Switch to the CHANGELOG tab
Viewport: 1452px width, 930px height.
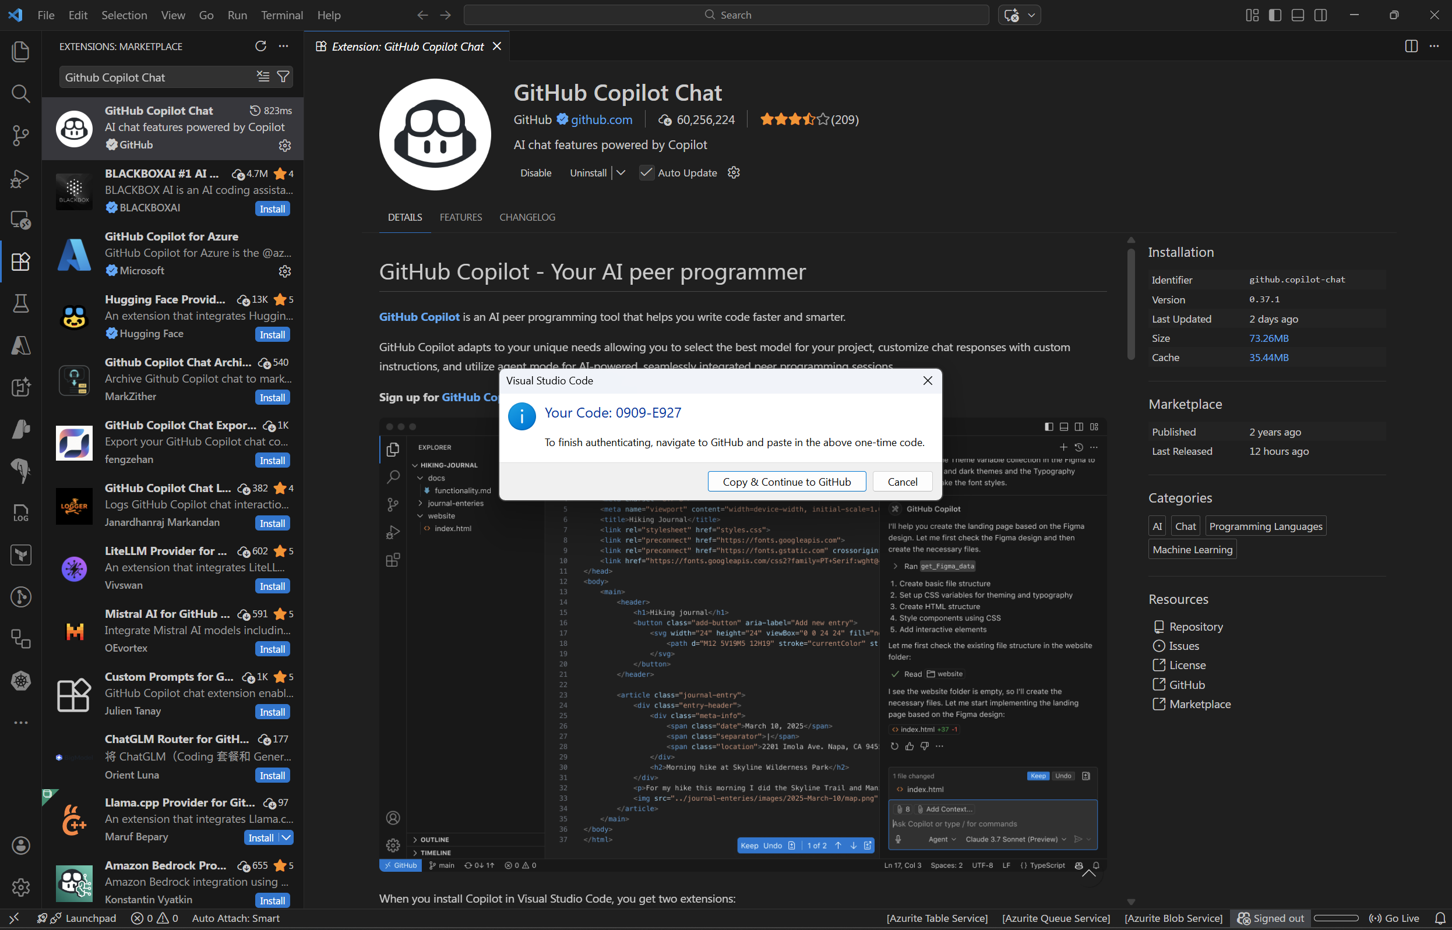point(527,217)
